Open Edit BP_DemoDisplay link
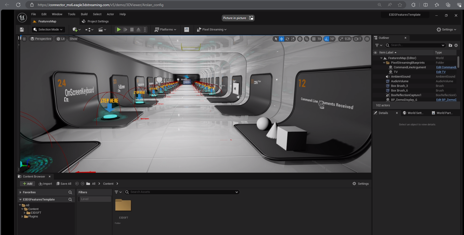 pyautogui.click(x=446, y=100)
